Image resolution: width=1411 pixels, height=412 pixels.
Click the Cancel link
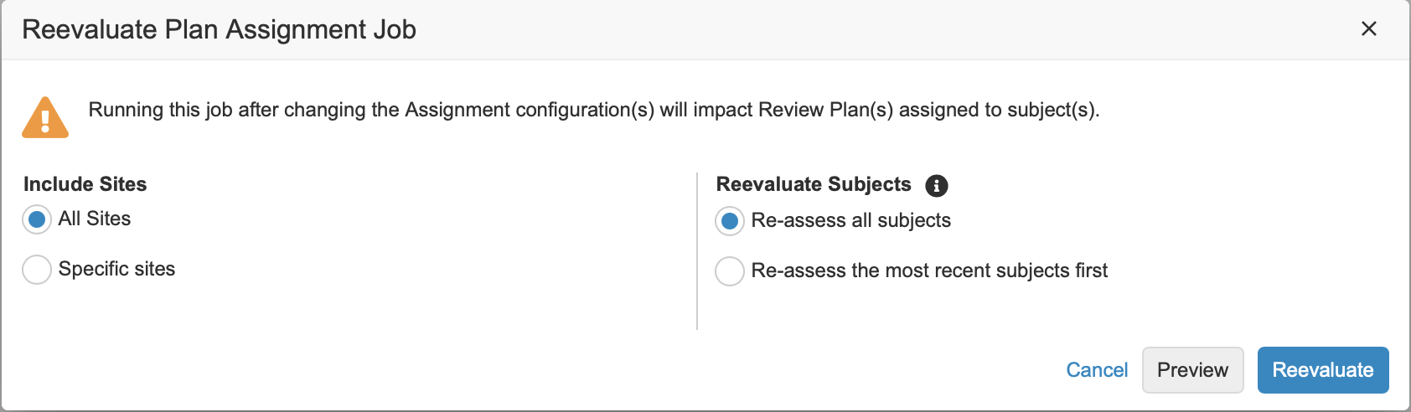(x=1097, y=370)
